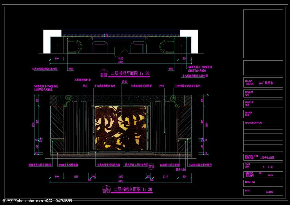
Task: Click the PROJECT field in the title block
Action: tap(263, 82)
